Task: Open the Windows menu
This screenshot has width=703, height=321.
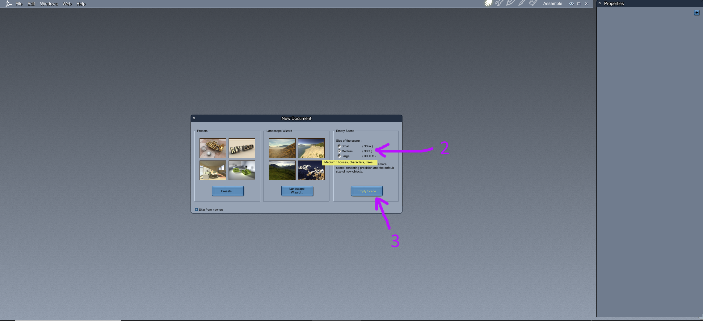Action: pyautogui.click(x=49, y=4)
